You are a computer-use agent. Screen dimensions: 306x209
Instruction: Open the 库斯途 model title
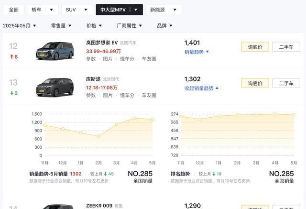pos(93,79)
